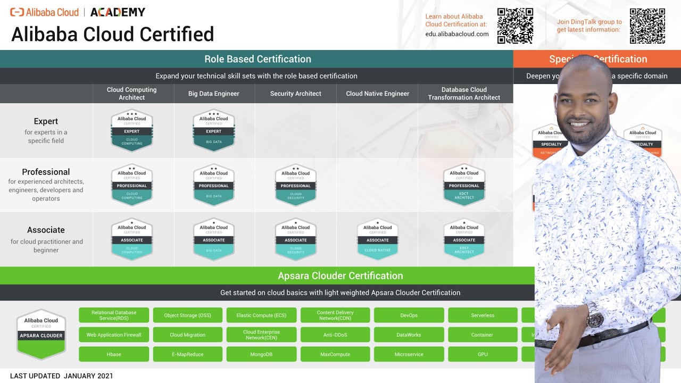This screenshot has width=681, height=383.
Task: Click the DingTalk group QR code
Action: click(647, 26)
